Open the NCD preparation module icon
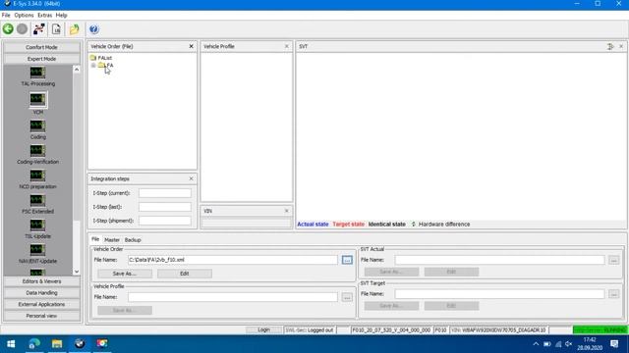 37,176
